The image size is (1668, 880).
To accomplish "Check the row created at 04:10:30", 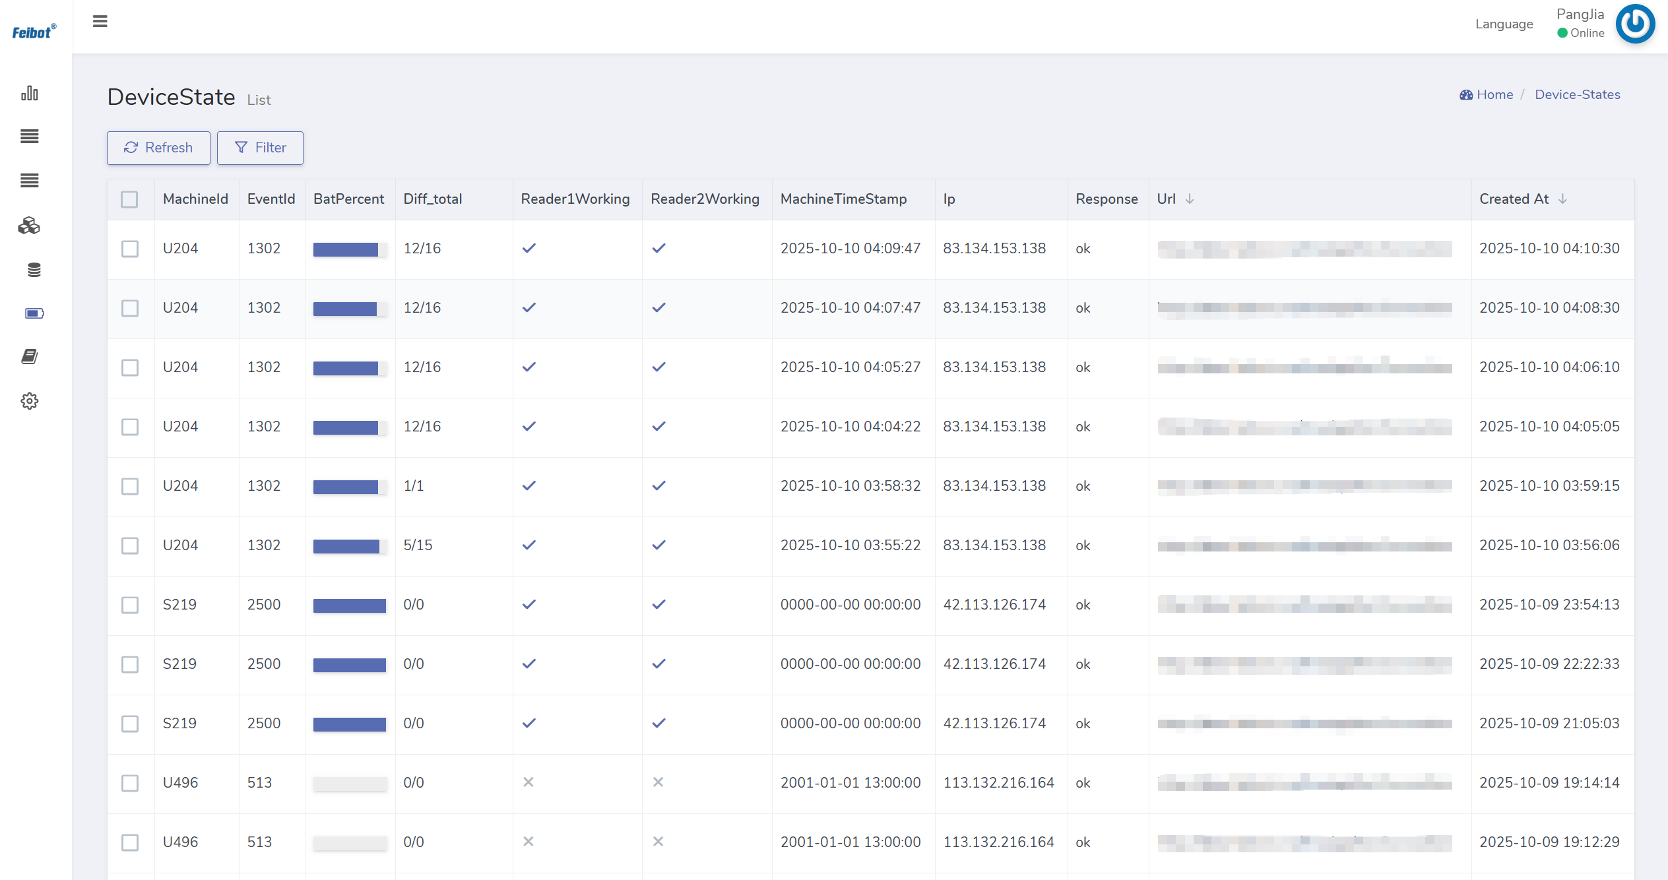I will 130,249.
